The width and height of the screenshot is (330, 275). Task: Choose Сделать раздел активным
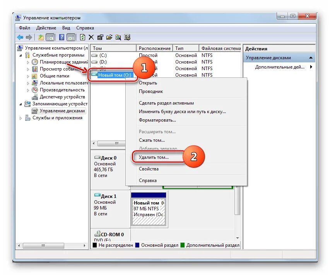[x=166, y=103]
